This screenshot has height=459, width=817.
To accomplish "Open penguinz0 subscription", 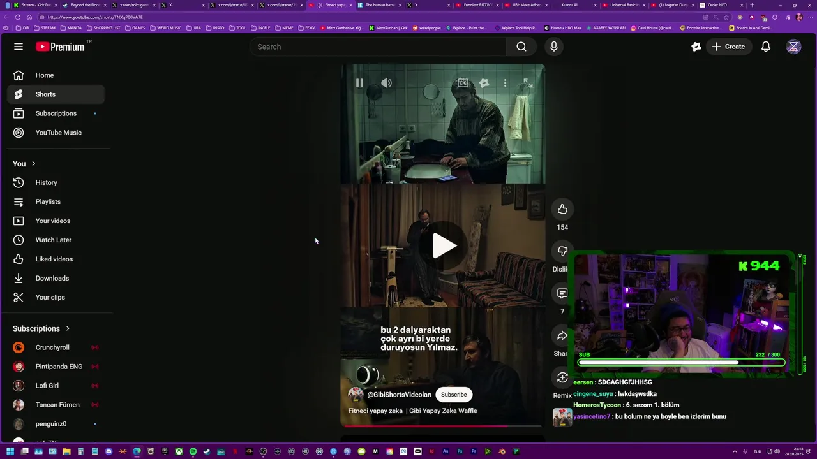I will [56, 424].
